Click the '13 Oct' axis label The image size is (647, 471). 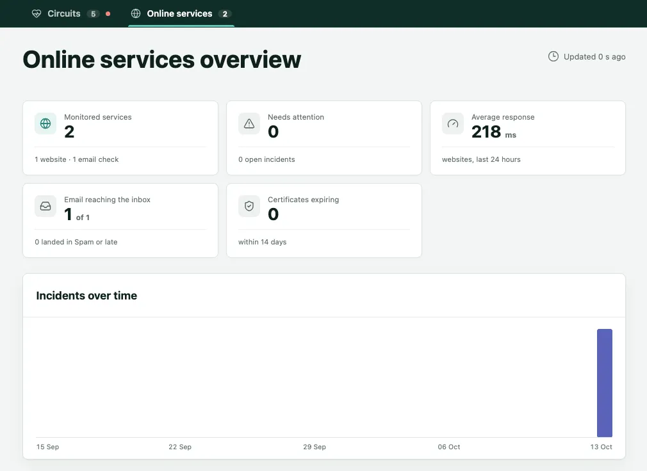602,447
